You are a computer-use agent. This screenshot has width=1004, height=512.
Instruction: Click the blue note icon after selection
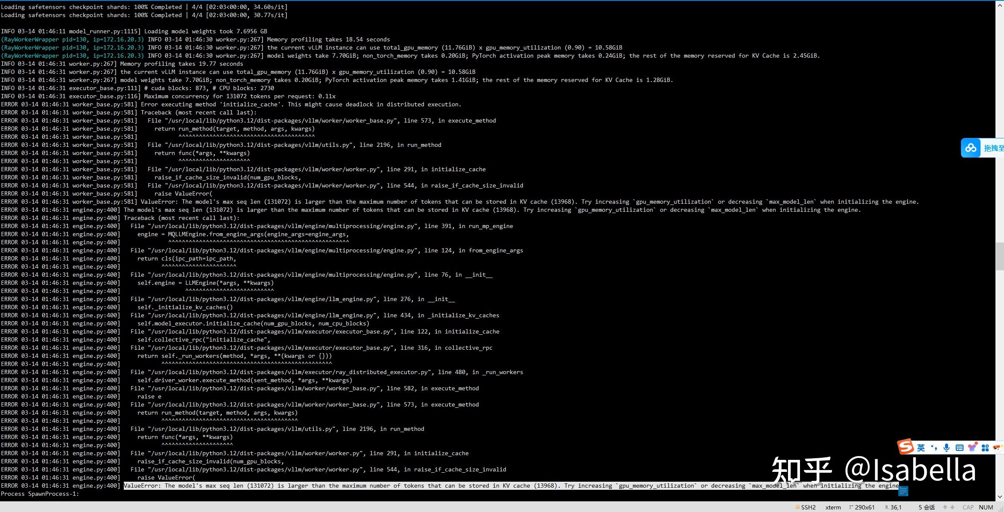903,492
